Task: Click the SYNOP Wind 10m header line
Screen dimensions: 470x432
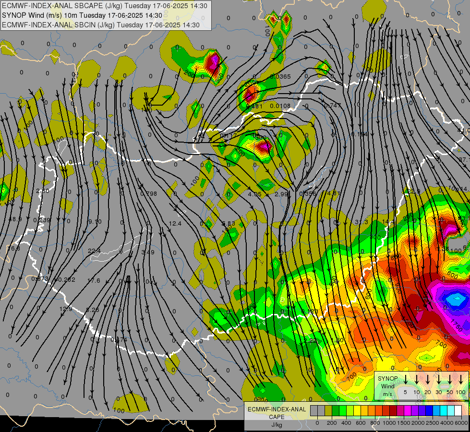Action: [82, 15]
